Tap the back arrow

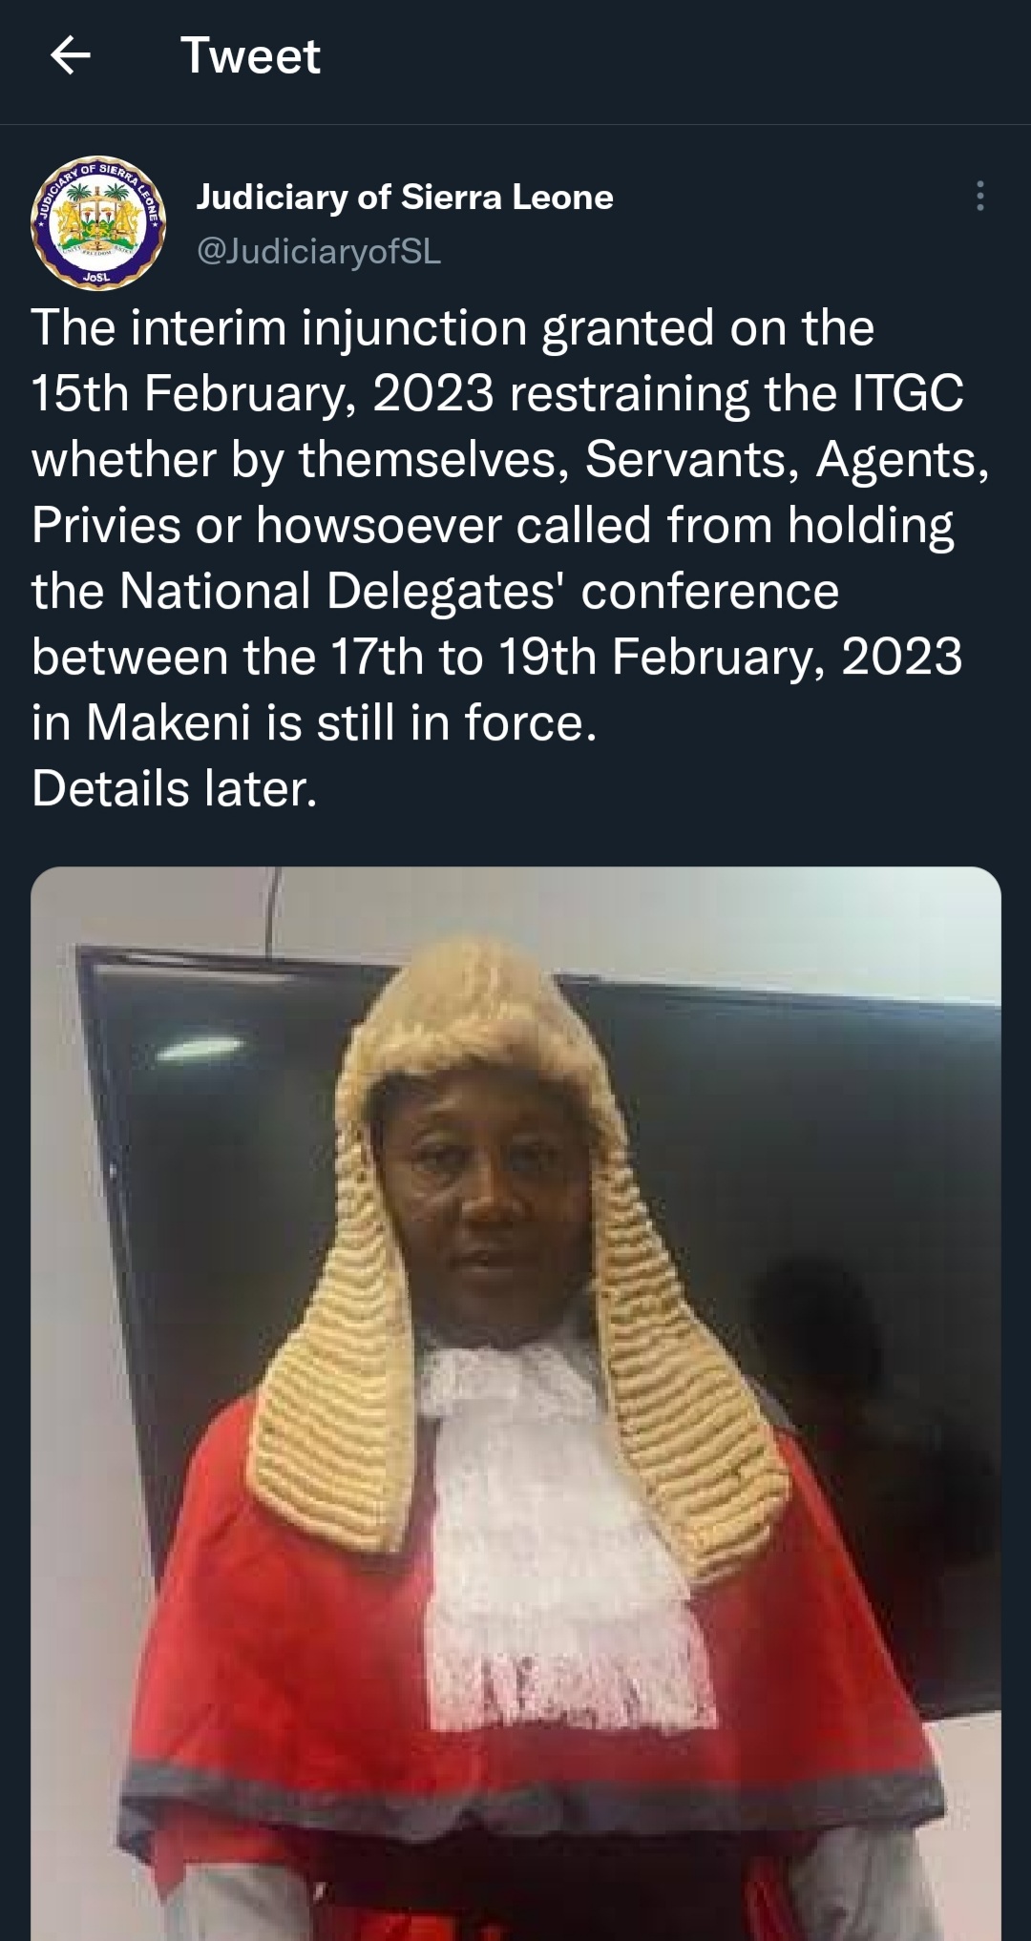tap(70, 55)
